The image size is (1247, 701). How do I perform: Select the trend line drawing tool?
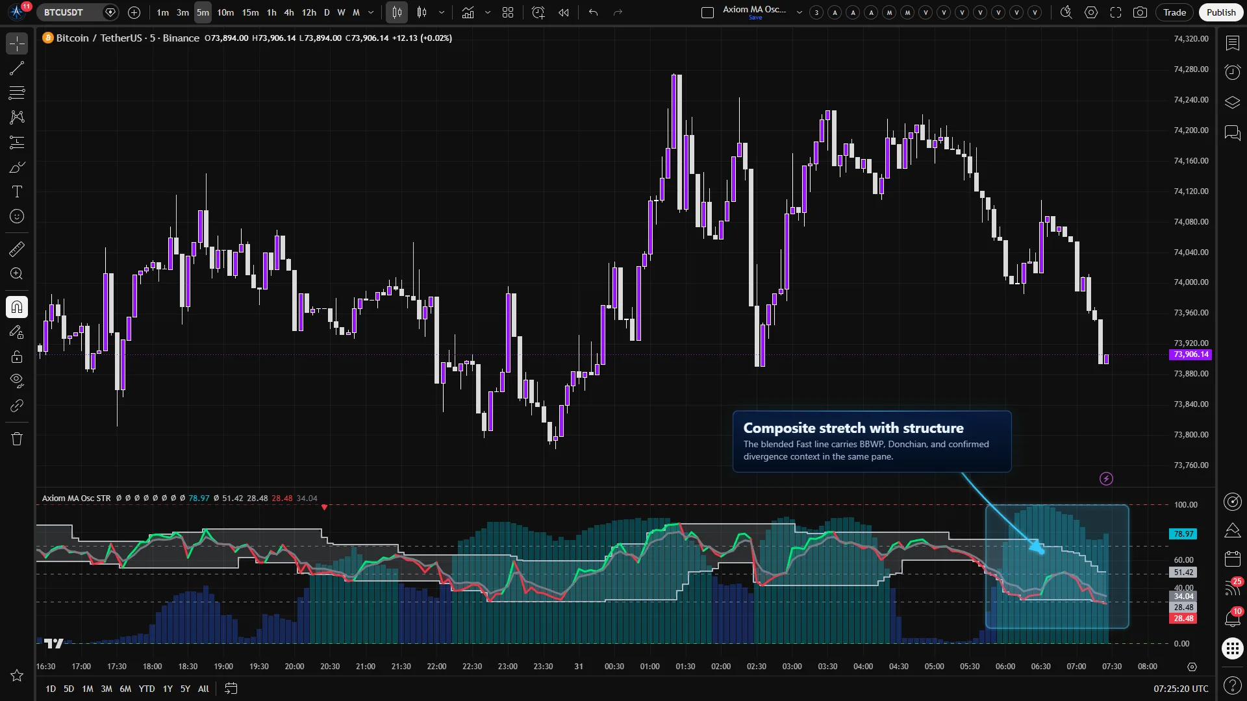point(17,68)
